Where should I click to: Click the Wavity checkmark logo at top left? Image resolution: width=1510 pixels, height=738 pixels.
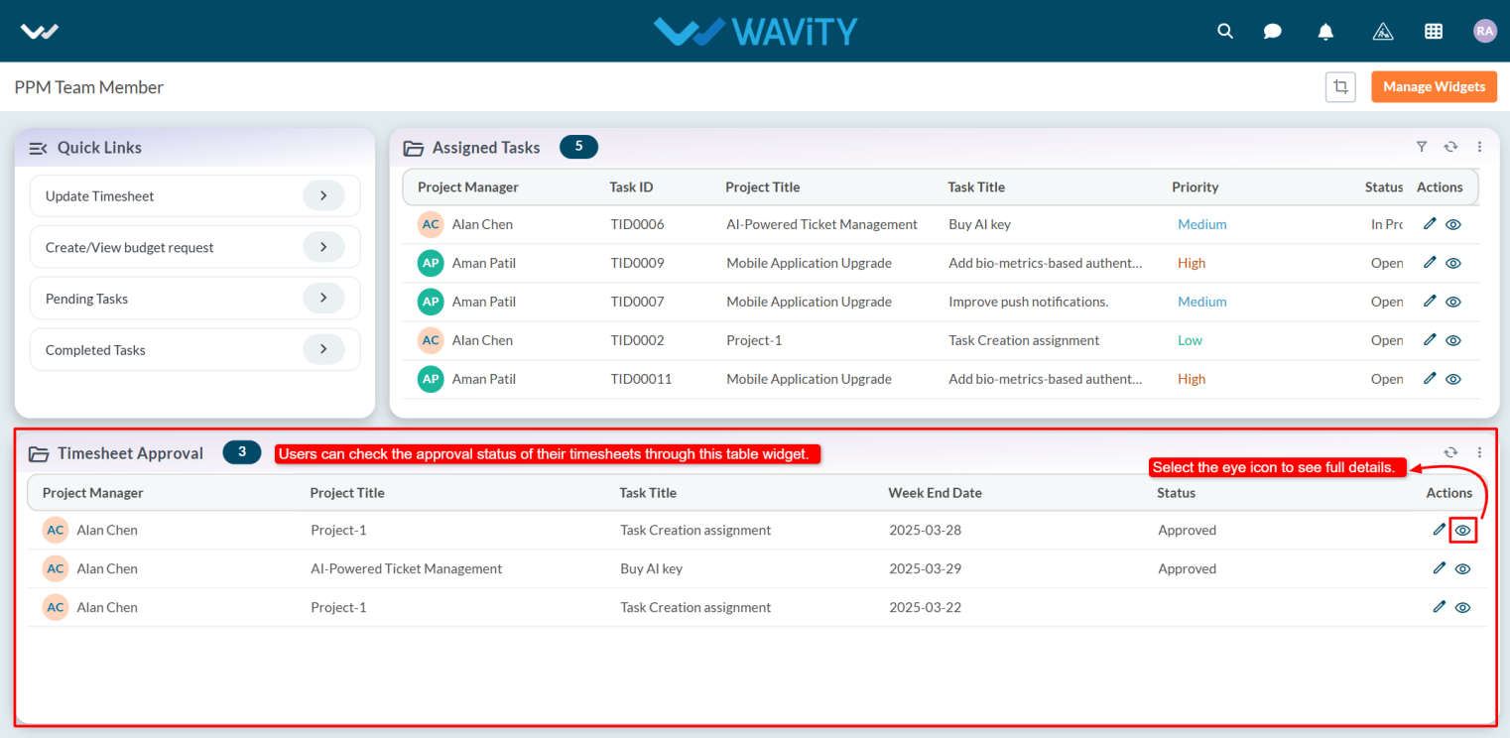[x=40, y=31]
